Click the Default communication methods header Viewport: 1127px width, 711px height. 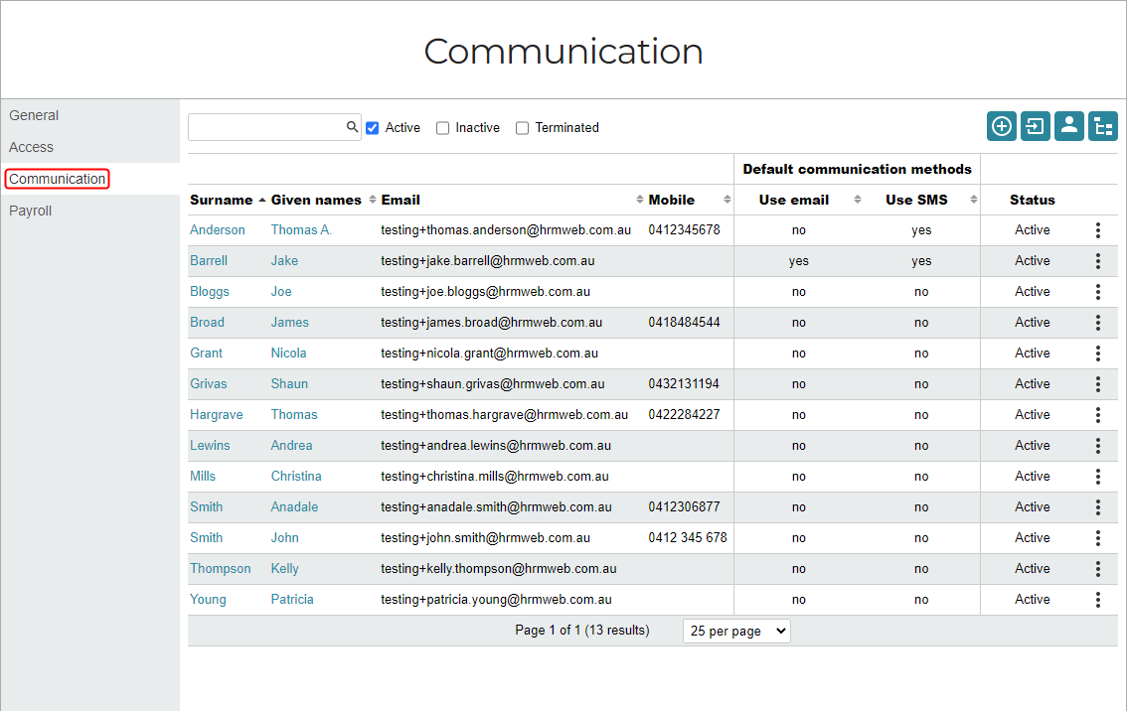[x=857, y=169]
